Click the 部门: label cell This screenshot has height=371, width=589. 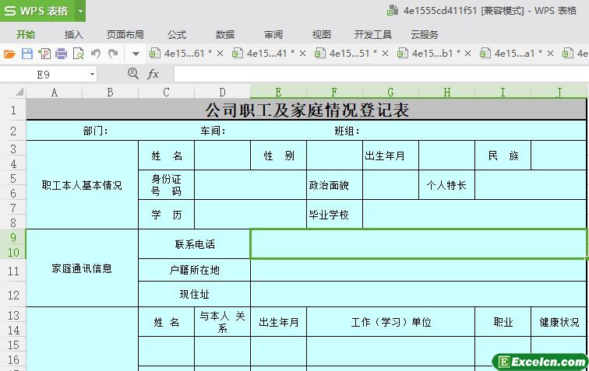pos(95,131)
